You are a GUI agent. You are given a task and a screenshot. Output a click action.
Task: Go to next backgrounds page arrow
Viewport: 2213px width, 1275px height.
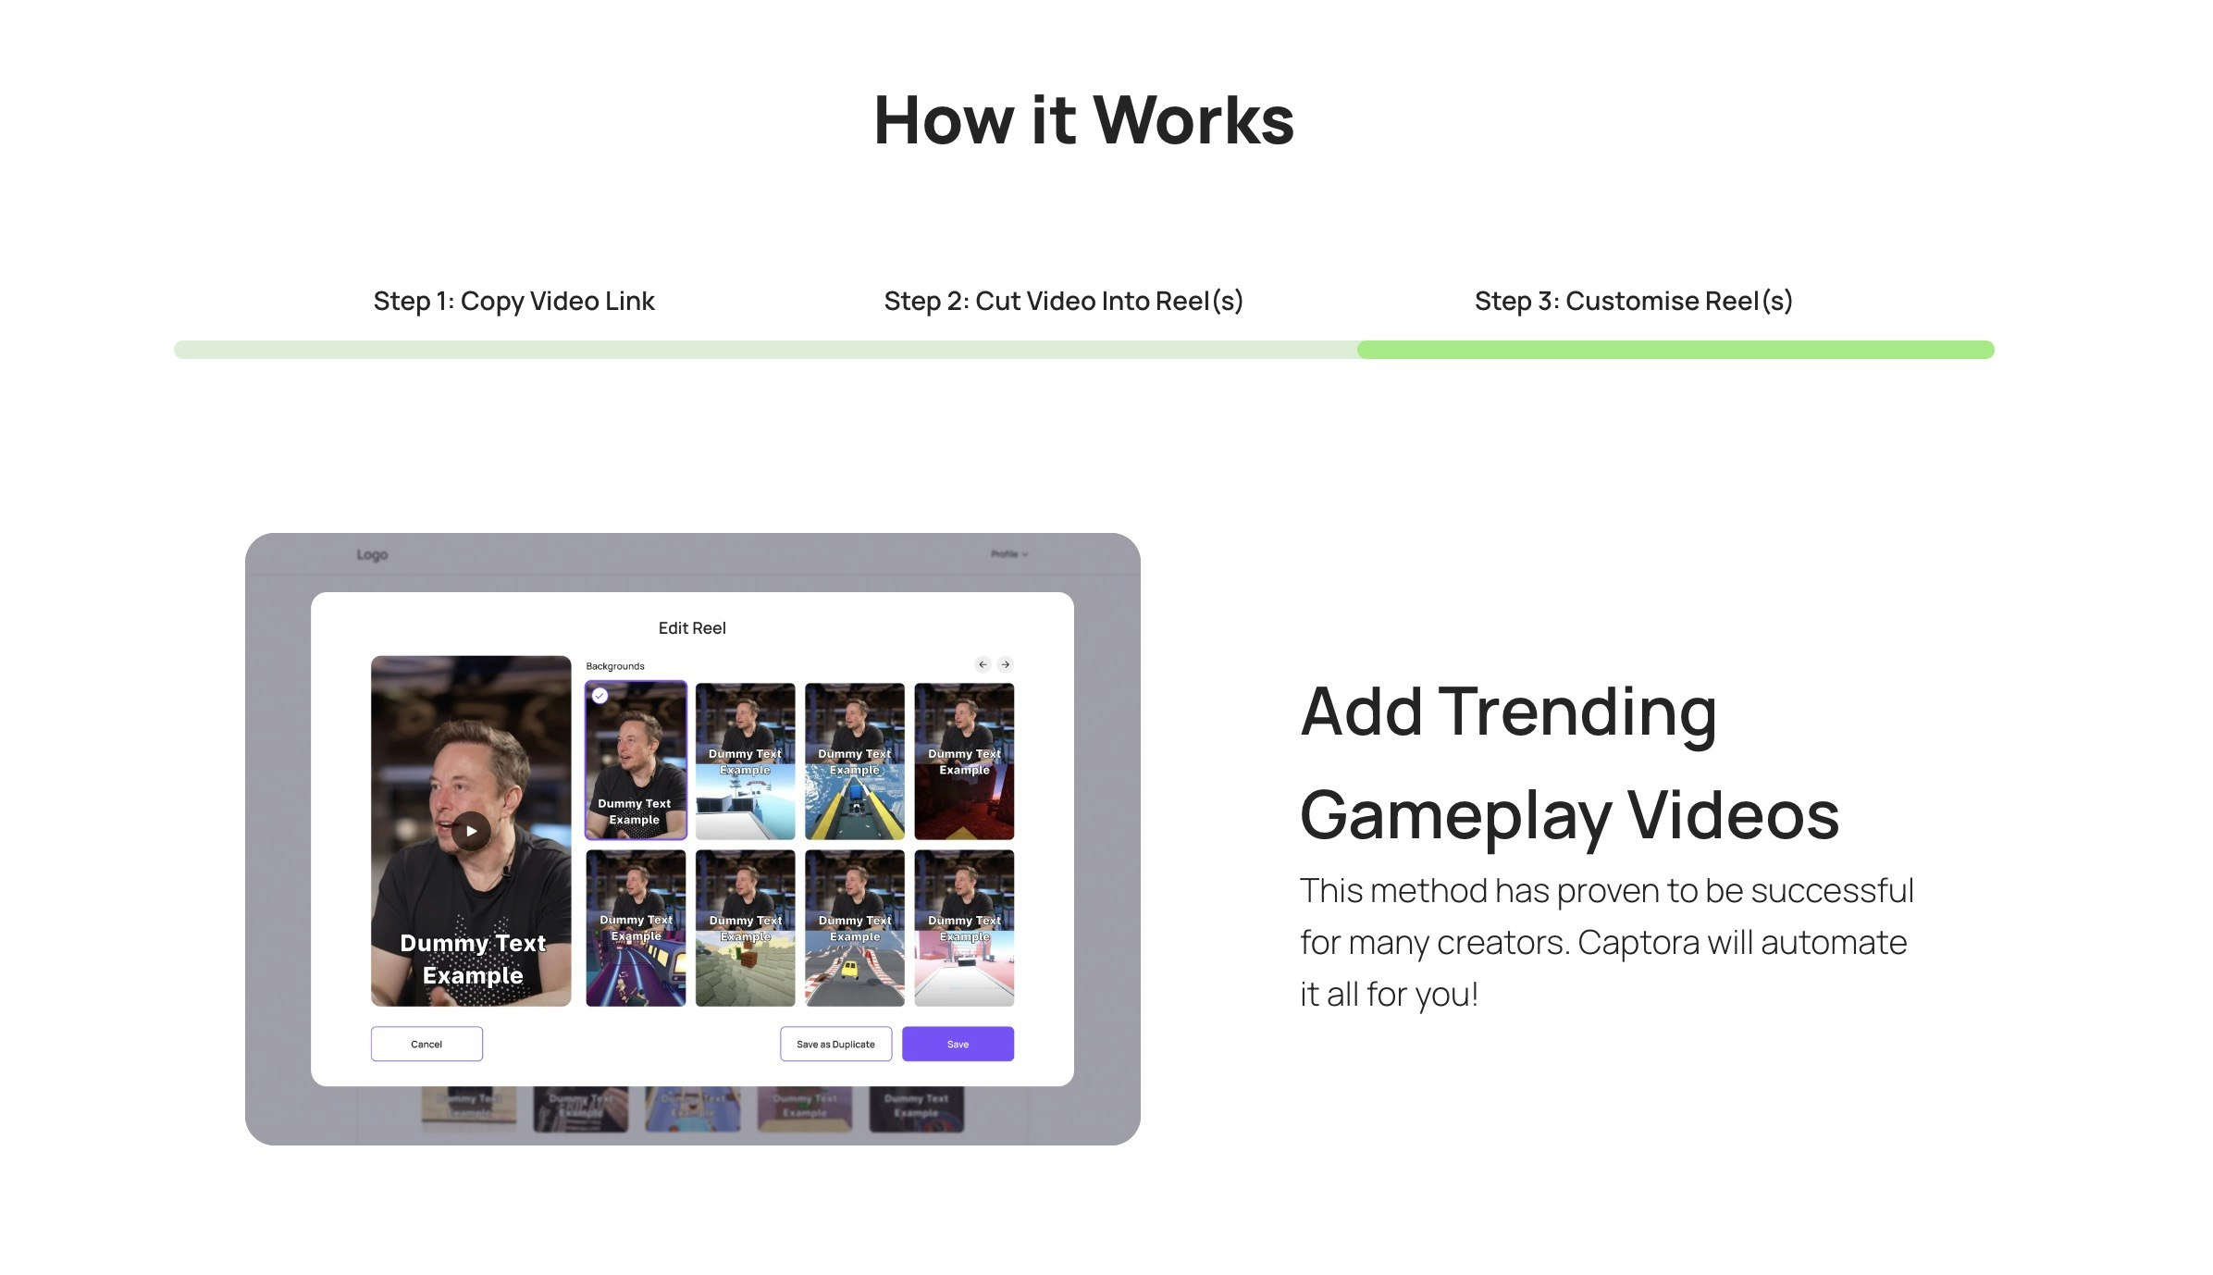(1006, 664)
